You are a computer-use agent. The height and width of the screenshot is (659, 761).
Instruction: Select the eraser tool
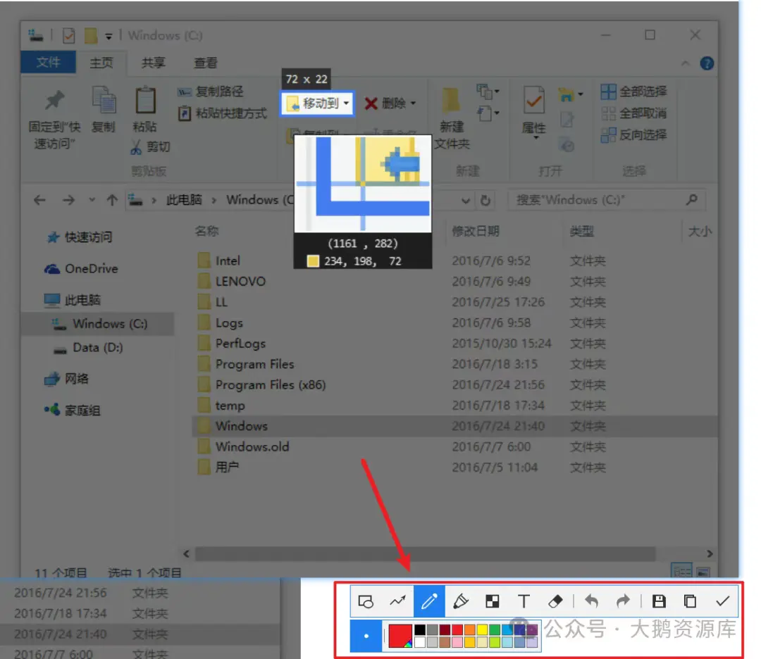click(x=555, y=601)
